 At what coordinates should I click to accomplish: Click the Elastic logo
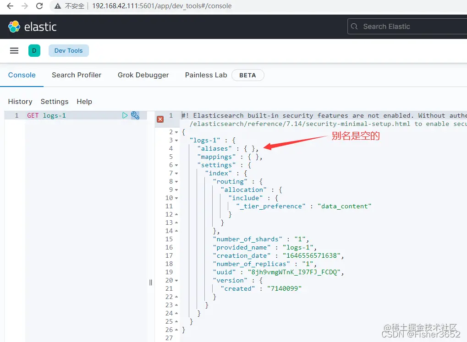pyautogui.click(x=32, y=27)
